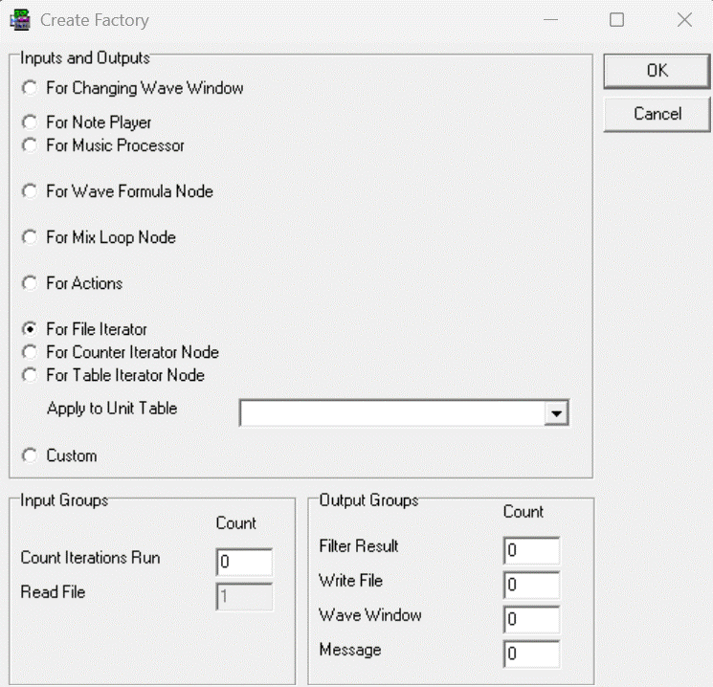
Task: Click the Filter Result count field
Action: tap(531, 551)
